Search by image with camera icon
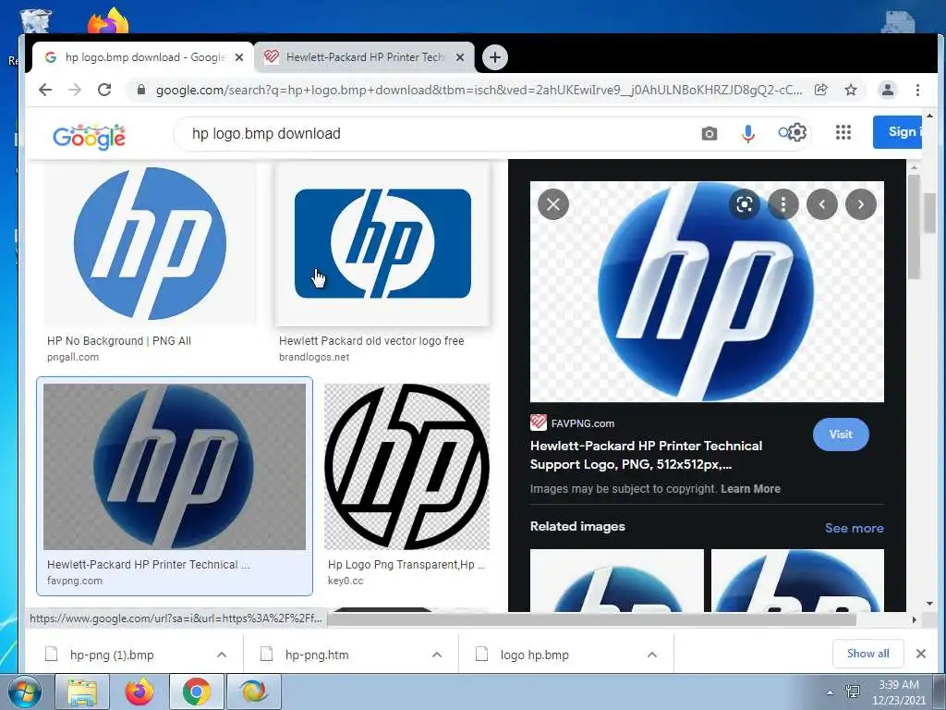 click(709, 133)
